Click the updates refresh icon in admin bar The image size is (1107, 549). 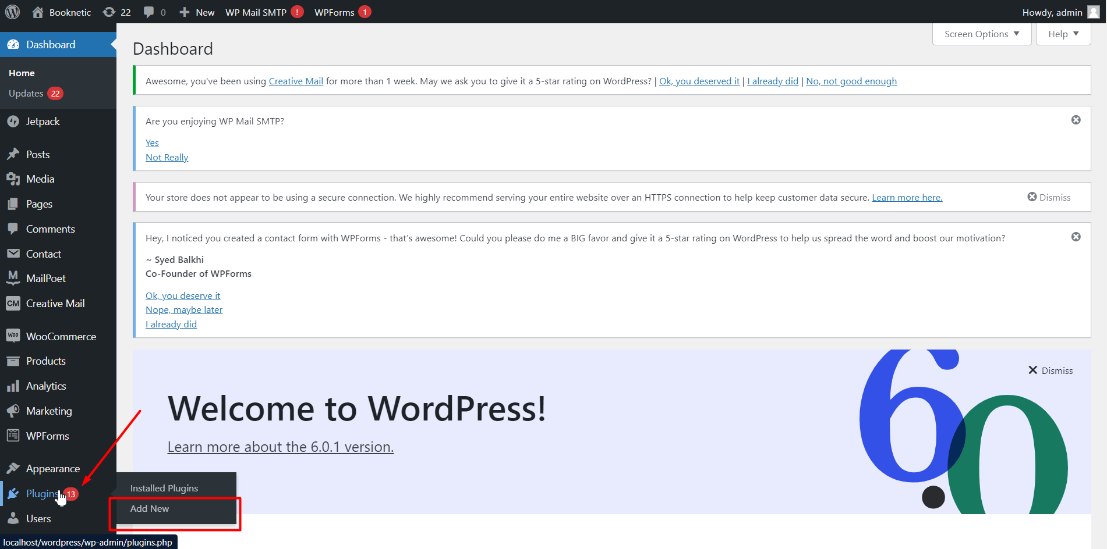[109, 12]
